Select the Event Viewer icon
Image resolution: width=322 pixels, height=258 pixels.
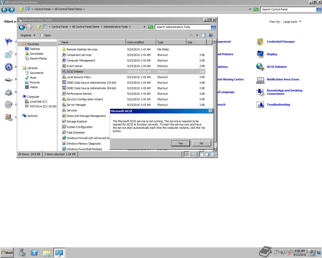pyautogui.click(x=64, y=66)
